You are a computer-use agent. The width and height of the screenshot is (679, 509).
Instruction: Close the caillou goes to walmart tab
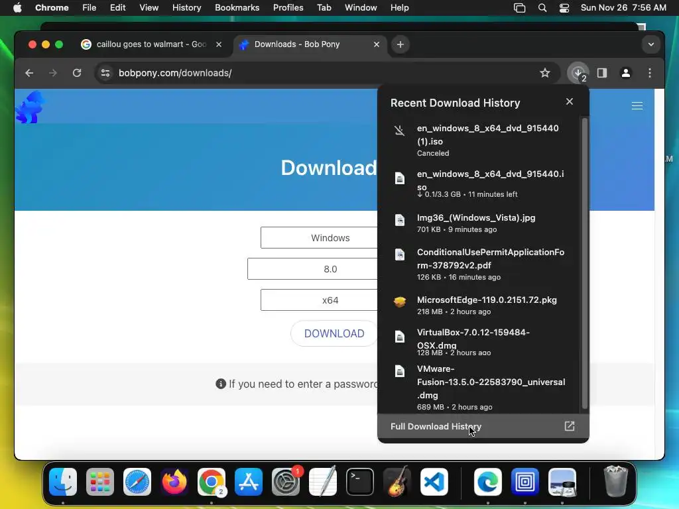point(219,44)
